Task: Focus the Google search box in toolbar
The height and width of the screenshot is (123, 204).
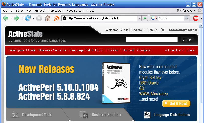Action: [171, 18]
